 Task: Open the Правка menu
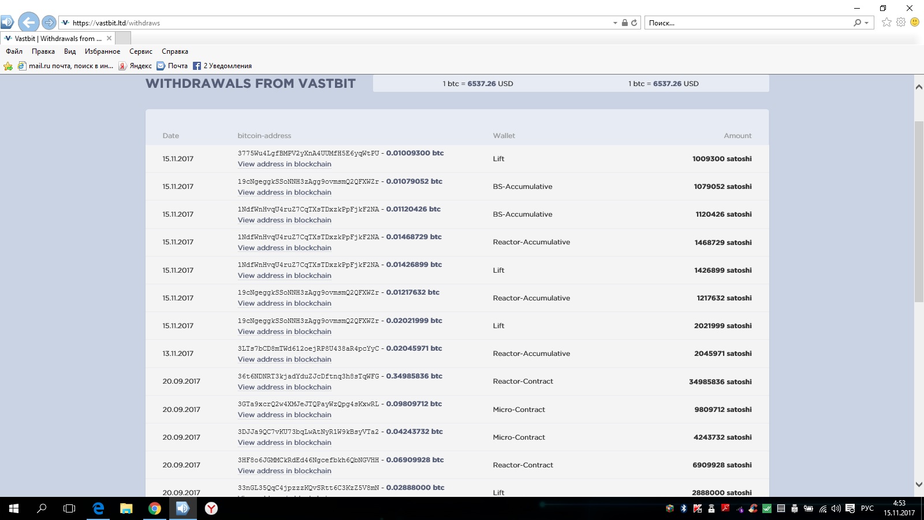coord(43,51)
